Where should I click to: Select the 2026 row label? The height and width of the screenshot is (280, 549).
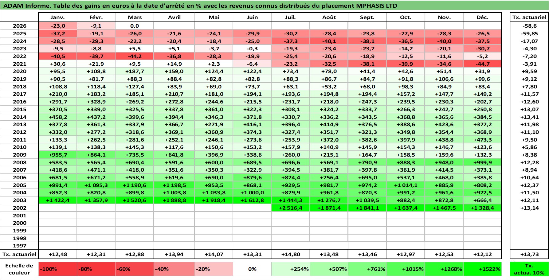[19, 26]
